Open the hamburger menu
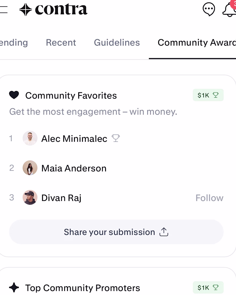The width and height of the screenshot is (236, 295). [x=3, y=10]
